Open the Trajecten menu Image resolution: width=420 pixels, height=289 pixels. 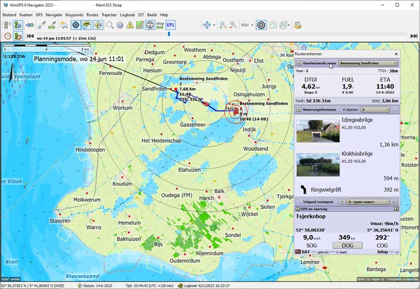(x=109, y=15)
